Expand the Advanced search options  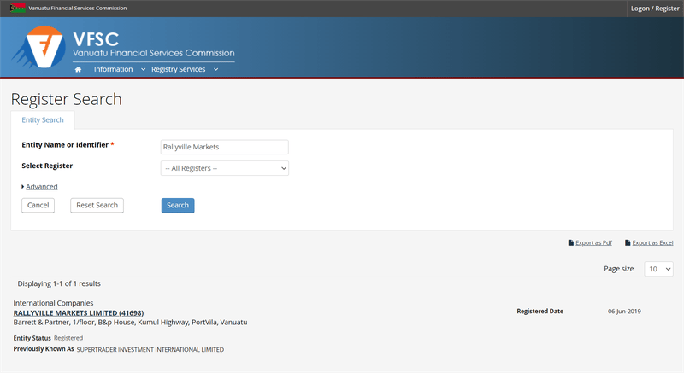(x=41, y=187)
